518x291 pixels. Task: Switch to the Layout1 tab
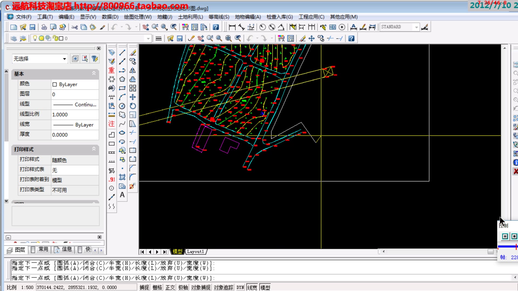[196, 251]
